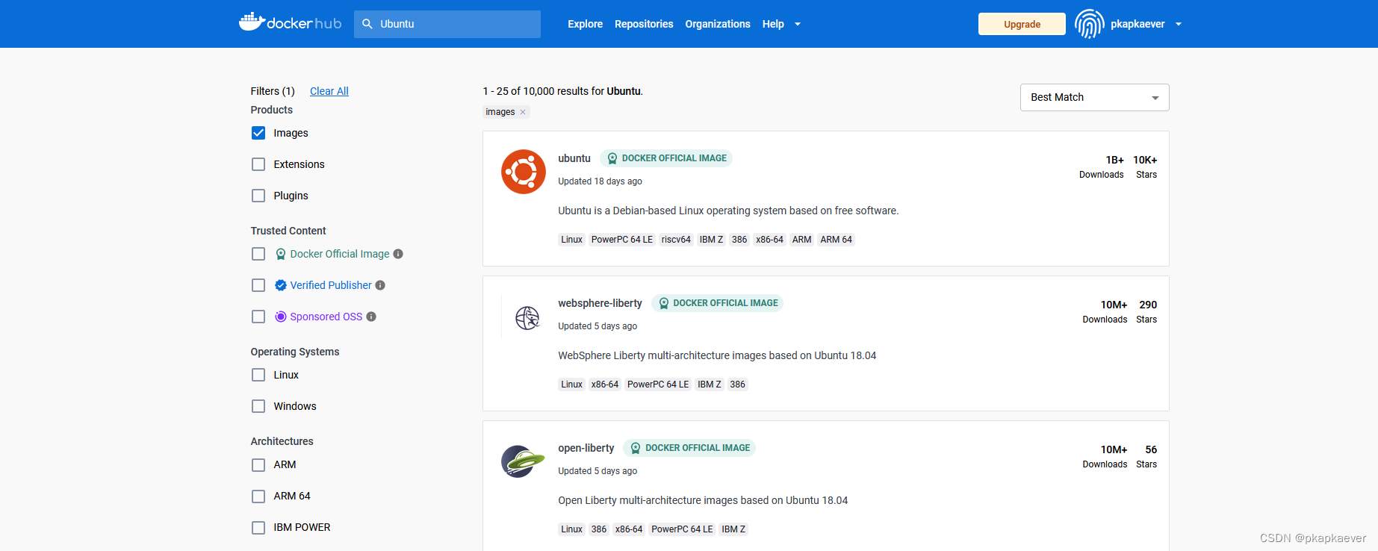
Task: Click the x86-64 tag on open-liberty
Action: pyautogui.click(x=629, y=529)
